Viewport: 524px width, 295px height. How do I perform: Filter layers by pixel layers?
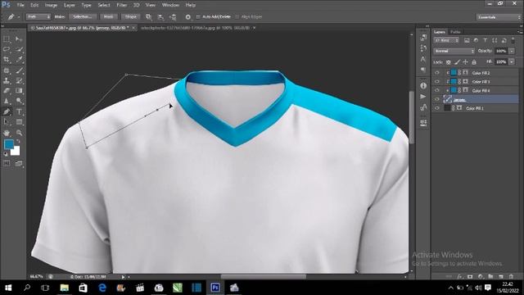pyautogui.click(x=467, y=40)
